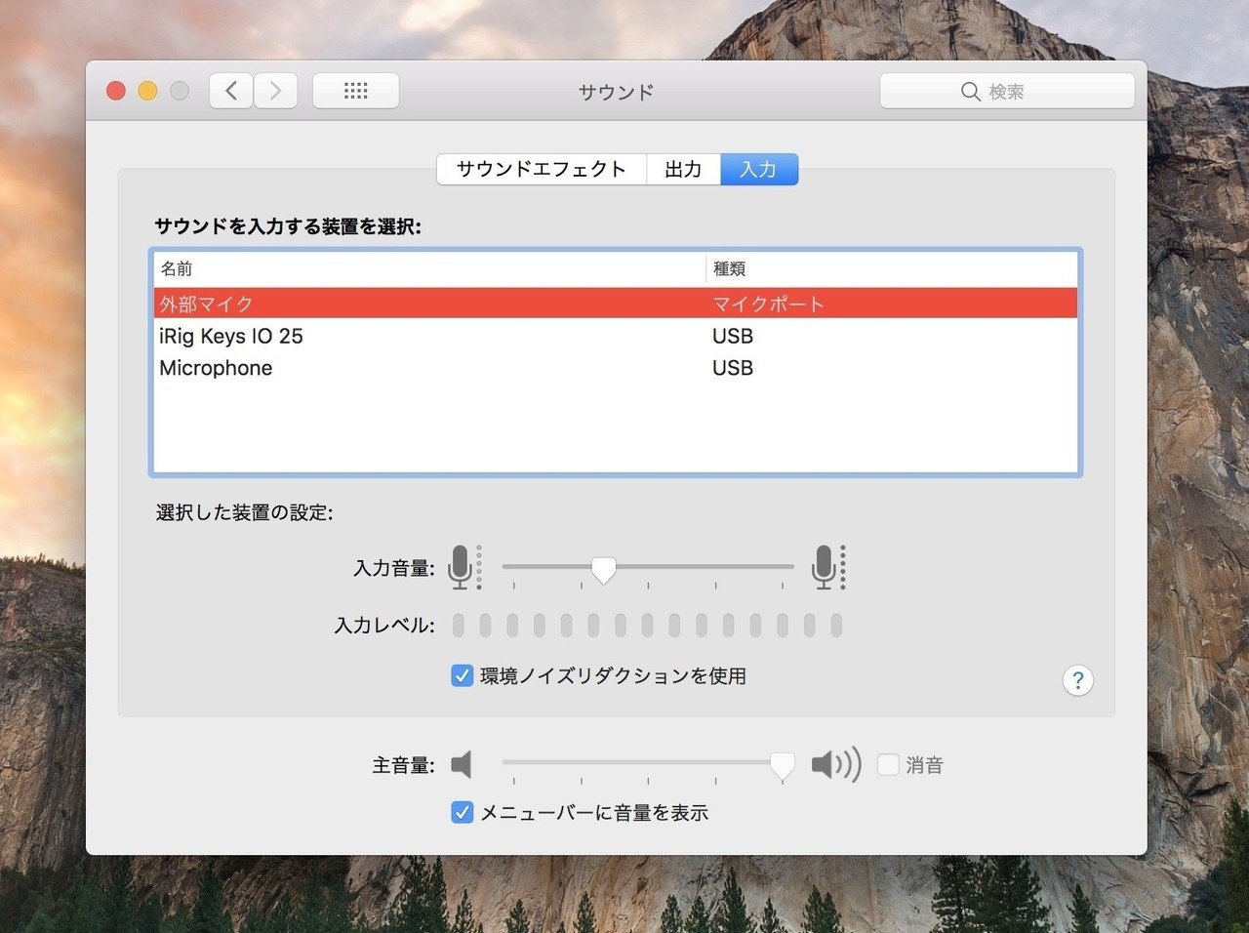The width and height of the screenshot is (1249, 933).
Task: Click the quiet speaker icon beside 主音量
Action: [461, 765]
